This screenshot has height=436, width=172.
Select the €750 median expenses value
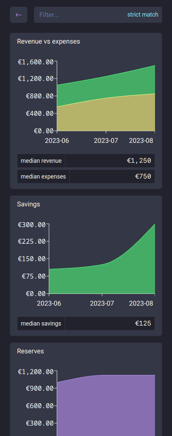pos(143,176)
